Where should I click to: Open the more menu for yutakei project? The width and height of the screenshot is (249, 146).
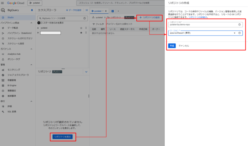coord(86,28)
